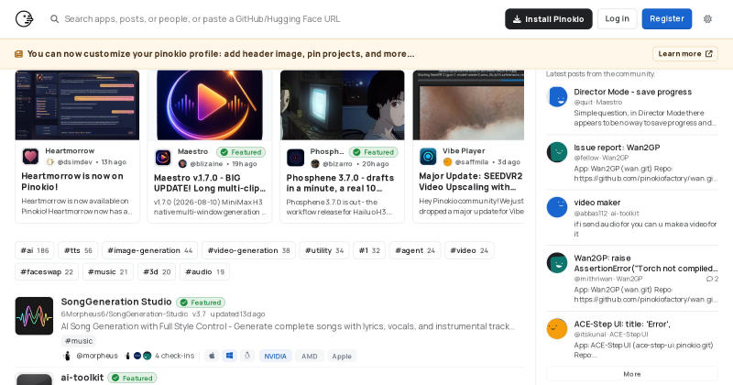733x385 pixels.
Task: Open Maestro card play-logo thumbnail
Action: click(210, 105)
